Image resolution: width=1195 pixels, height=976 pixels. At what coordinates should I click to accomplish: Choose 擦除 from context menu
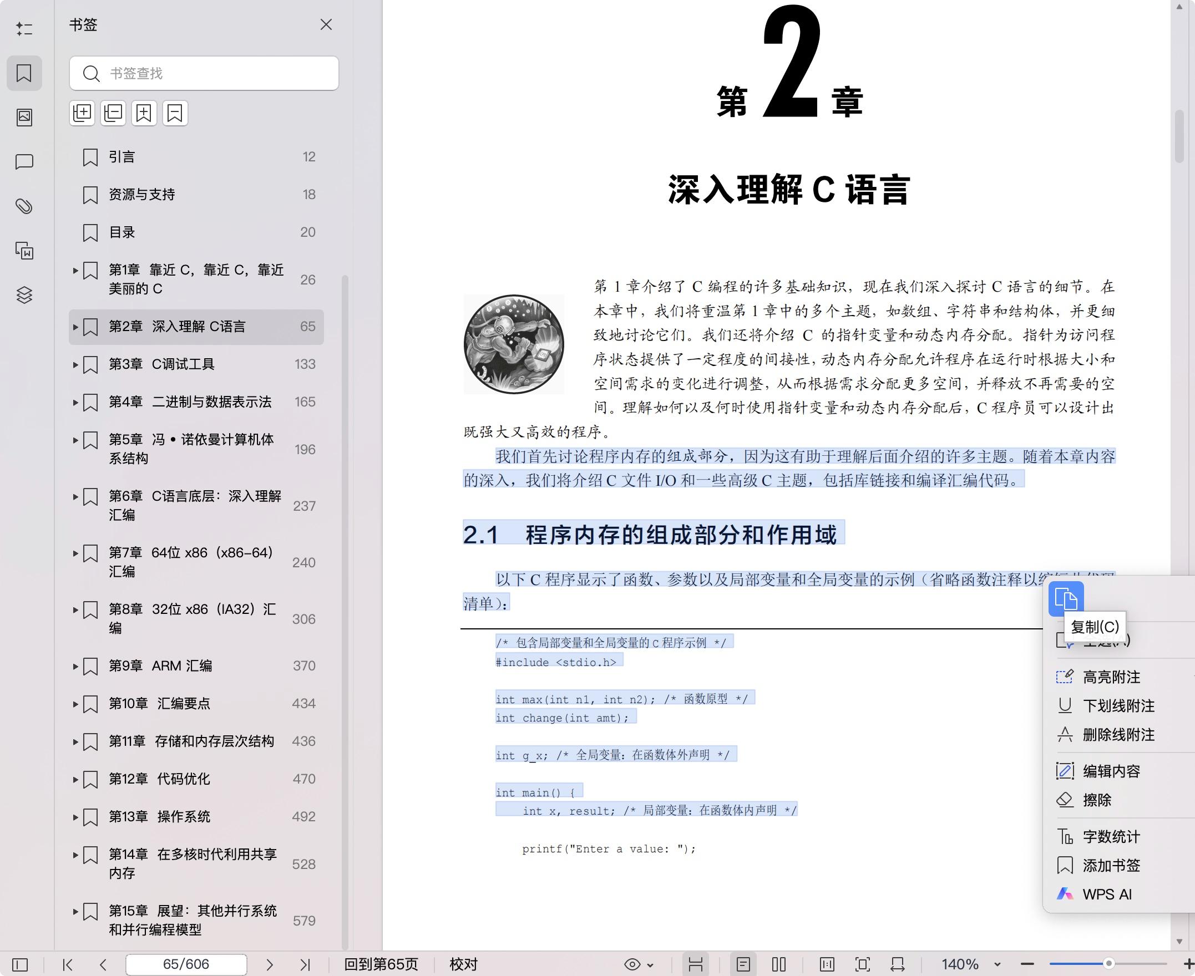(x=1119, y=800)
